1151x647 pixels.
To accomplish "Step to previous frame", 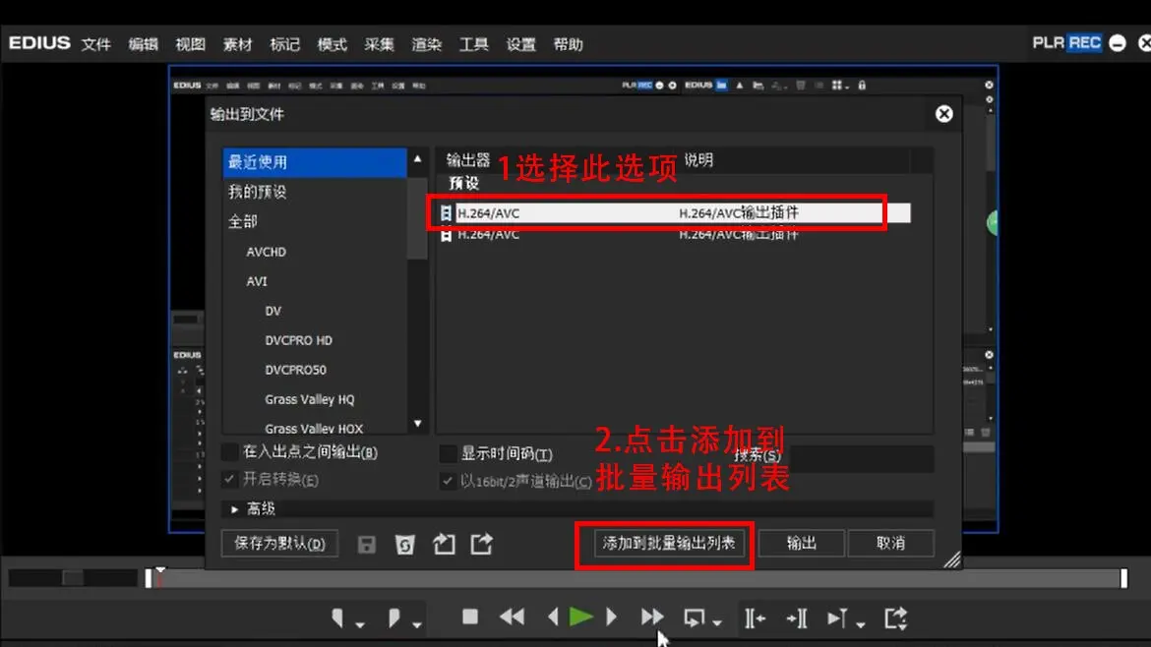I will click(x=554, y=617).
